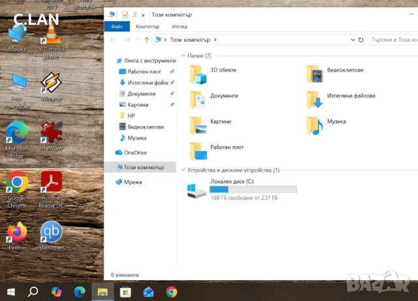
Task: Click the Properties icon in quick access toolbar
Action: pyautogui.click(x=125, y=15)
